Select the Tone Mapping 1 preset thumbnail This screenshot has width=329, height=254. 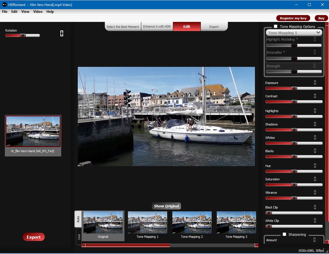point(147,222)
